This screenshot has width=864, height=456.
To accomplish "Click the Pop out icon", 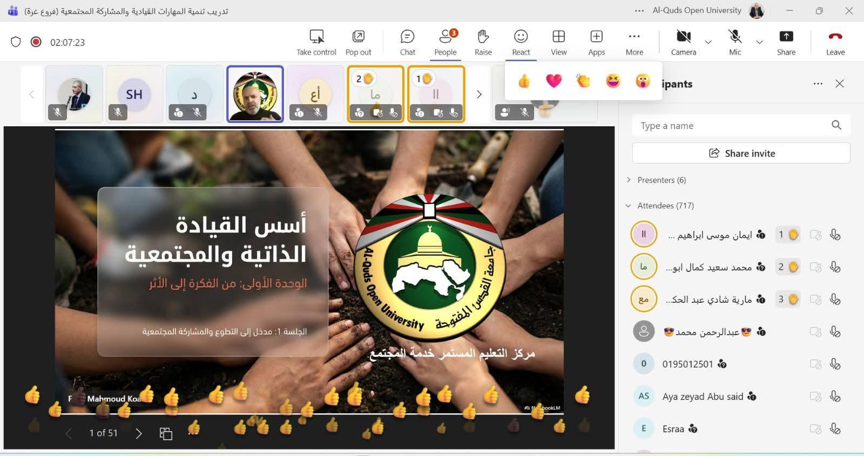I will pos(358,42).
